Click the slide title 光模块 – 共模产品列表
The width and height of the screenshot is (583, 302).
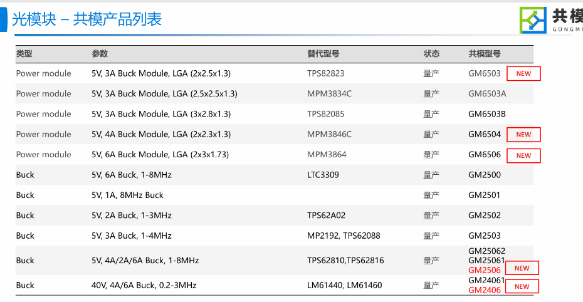pyautogui.click(x=87, y=19)
